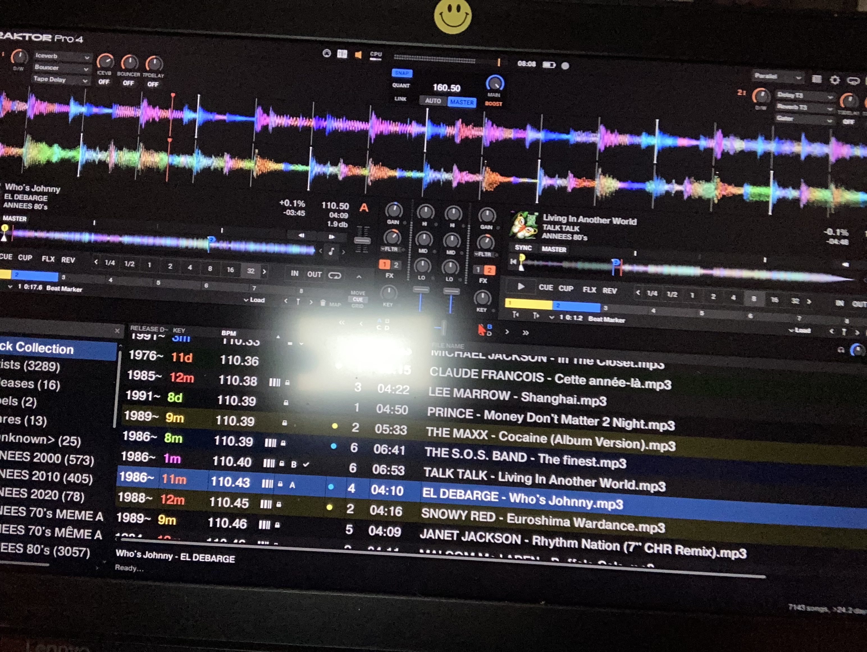The image size is (867, 652).
Task: Open the Preferences gear icon
Action: 835,80
